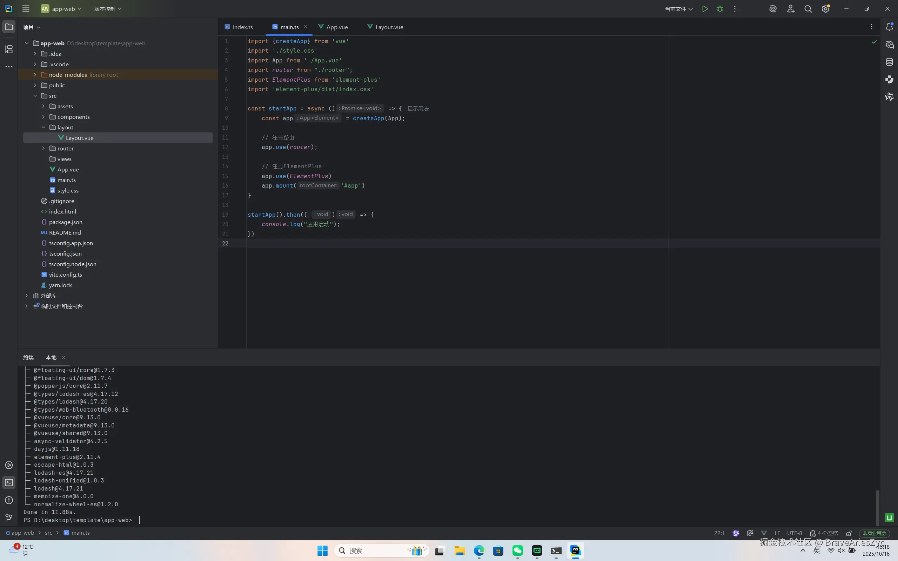Toggle read-only lock icon in status bar
The height and width of the screenshot is (561, 898).
pos(849,533)
